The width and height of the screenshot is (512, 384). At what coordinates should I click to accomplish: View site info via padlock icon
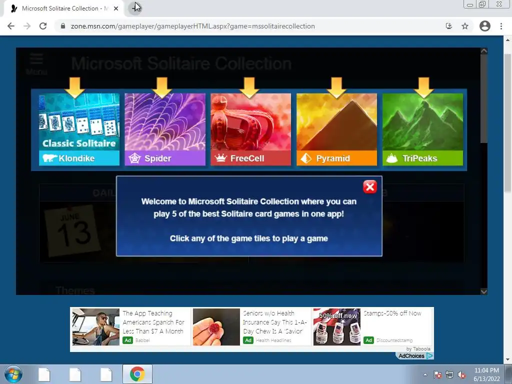pos(63,26)
